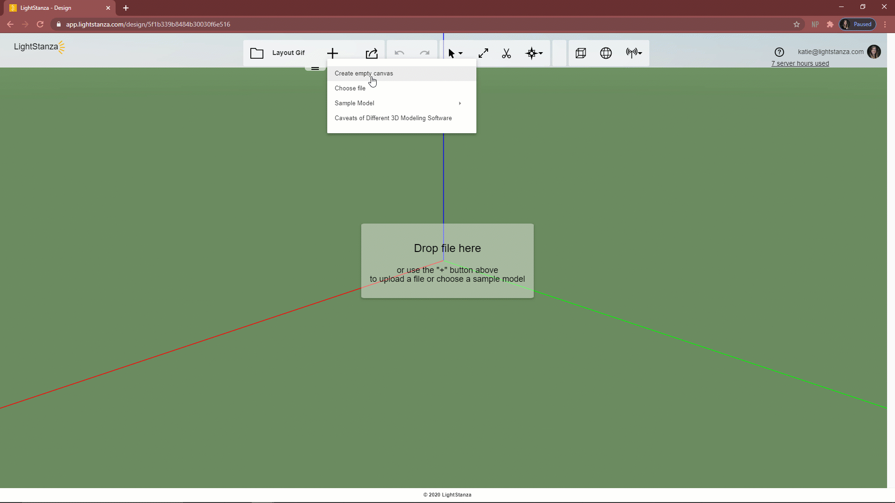This screenshot has height=503, width=895.
Task: Open the projects folder icon
Action: [257, 53]
